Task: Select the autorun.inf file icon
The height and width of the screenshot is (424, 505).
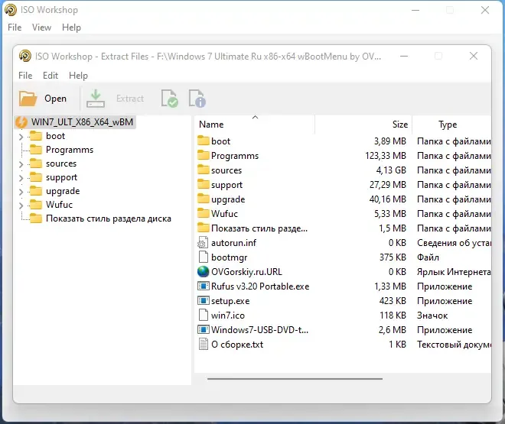Action: point(203,243)
